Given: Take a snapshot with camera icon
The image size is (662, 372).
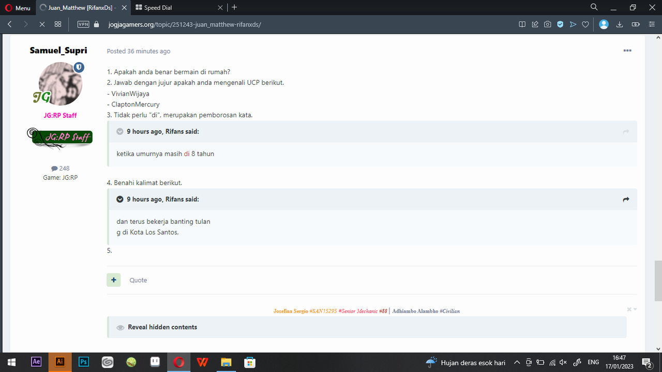Looking at the screenshot, I should [x=547, y=24].
